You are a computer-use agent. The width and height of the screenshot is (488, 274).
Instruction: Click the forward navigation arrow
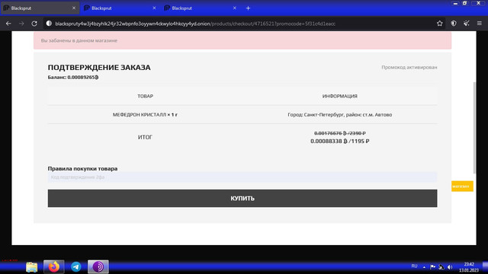coord(21,24)
